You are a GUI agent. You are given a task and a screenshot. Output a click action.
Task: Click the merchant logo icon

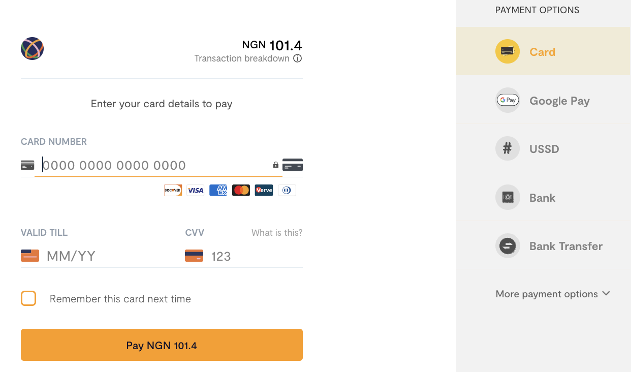(x=32, y=49)
